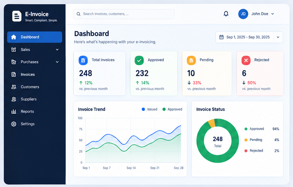Viewport: 293px width, 187px height.
Task: Open the Reports menu item
Action: tap(35, 112)
